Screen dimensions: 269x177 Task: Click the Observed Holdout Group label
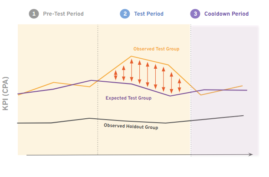pyautogui.click(x=131, y=127)
